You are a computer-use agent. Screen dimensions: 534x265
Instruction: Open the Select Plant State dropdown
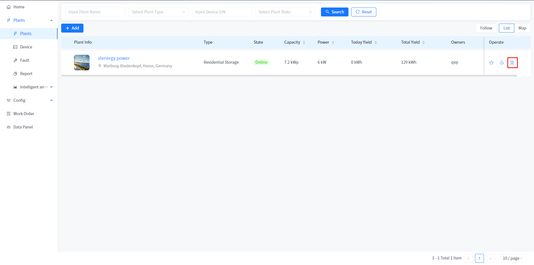(x=285, y=12)
